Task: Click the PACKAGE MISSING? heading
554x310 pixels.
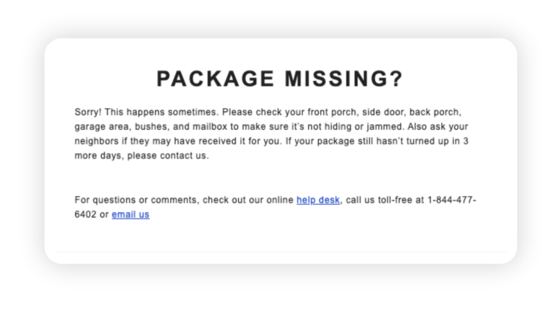Action: click(280, 79)
